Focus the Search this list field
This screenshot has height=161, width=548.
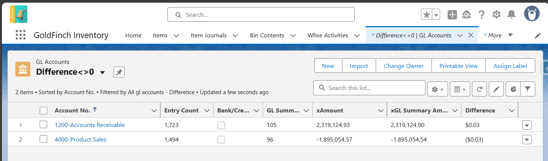tap(369, 88)
